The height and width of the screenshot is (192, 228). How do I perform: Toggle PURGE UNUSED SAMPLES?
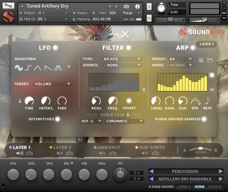pos(204,119)
